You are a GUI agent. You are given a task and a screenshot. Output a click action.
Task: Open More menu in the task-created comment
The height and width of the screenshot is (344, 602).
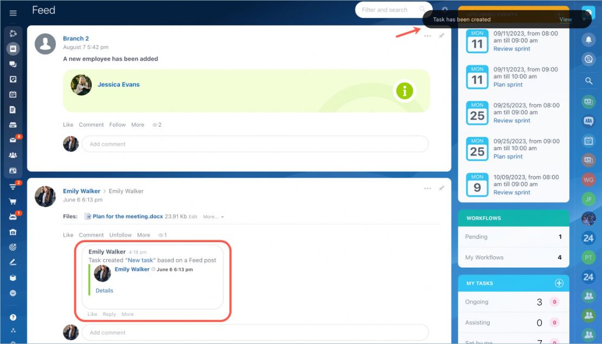point(127,314)
